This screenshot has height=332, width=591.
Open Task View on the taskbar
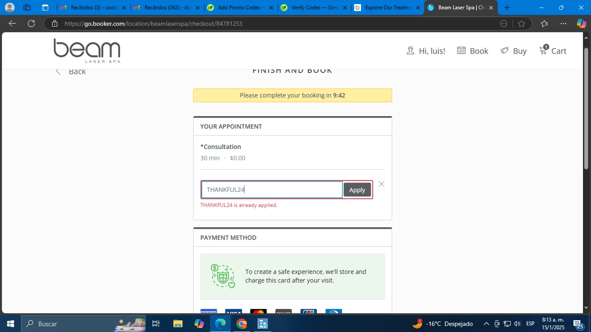pyautogui.click(x=156, y=324)
